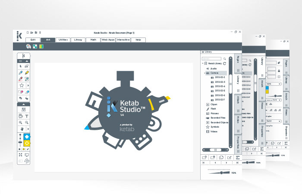The height and width of the screenshot is (194, 302).
Task: Select the Recorded Files folder
Action: click(x=216, y=118)
